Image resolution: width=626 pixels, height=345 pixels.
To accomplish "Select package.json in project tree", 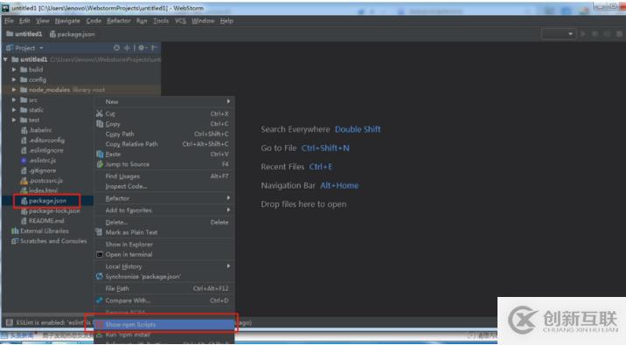I will (x=47, y=201).
